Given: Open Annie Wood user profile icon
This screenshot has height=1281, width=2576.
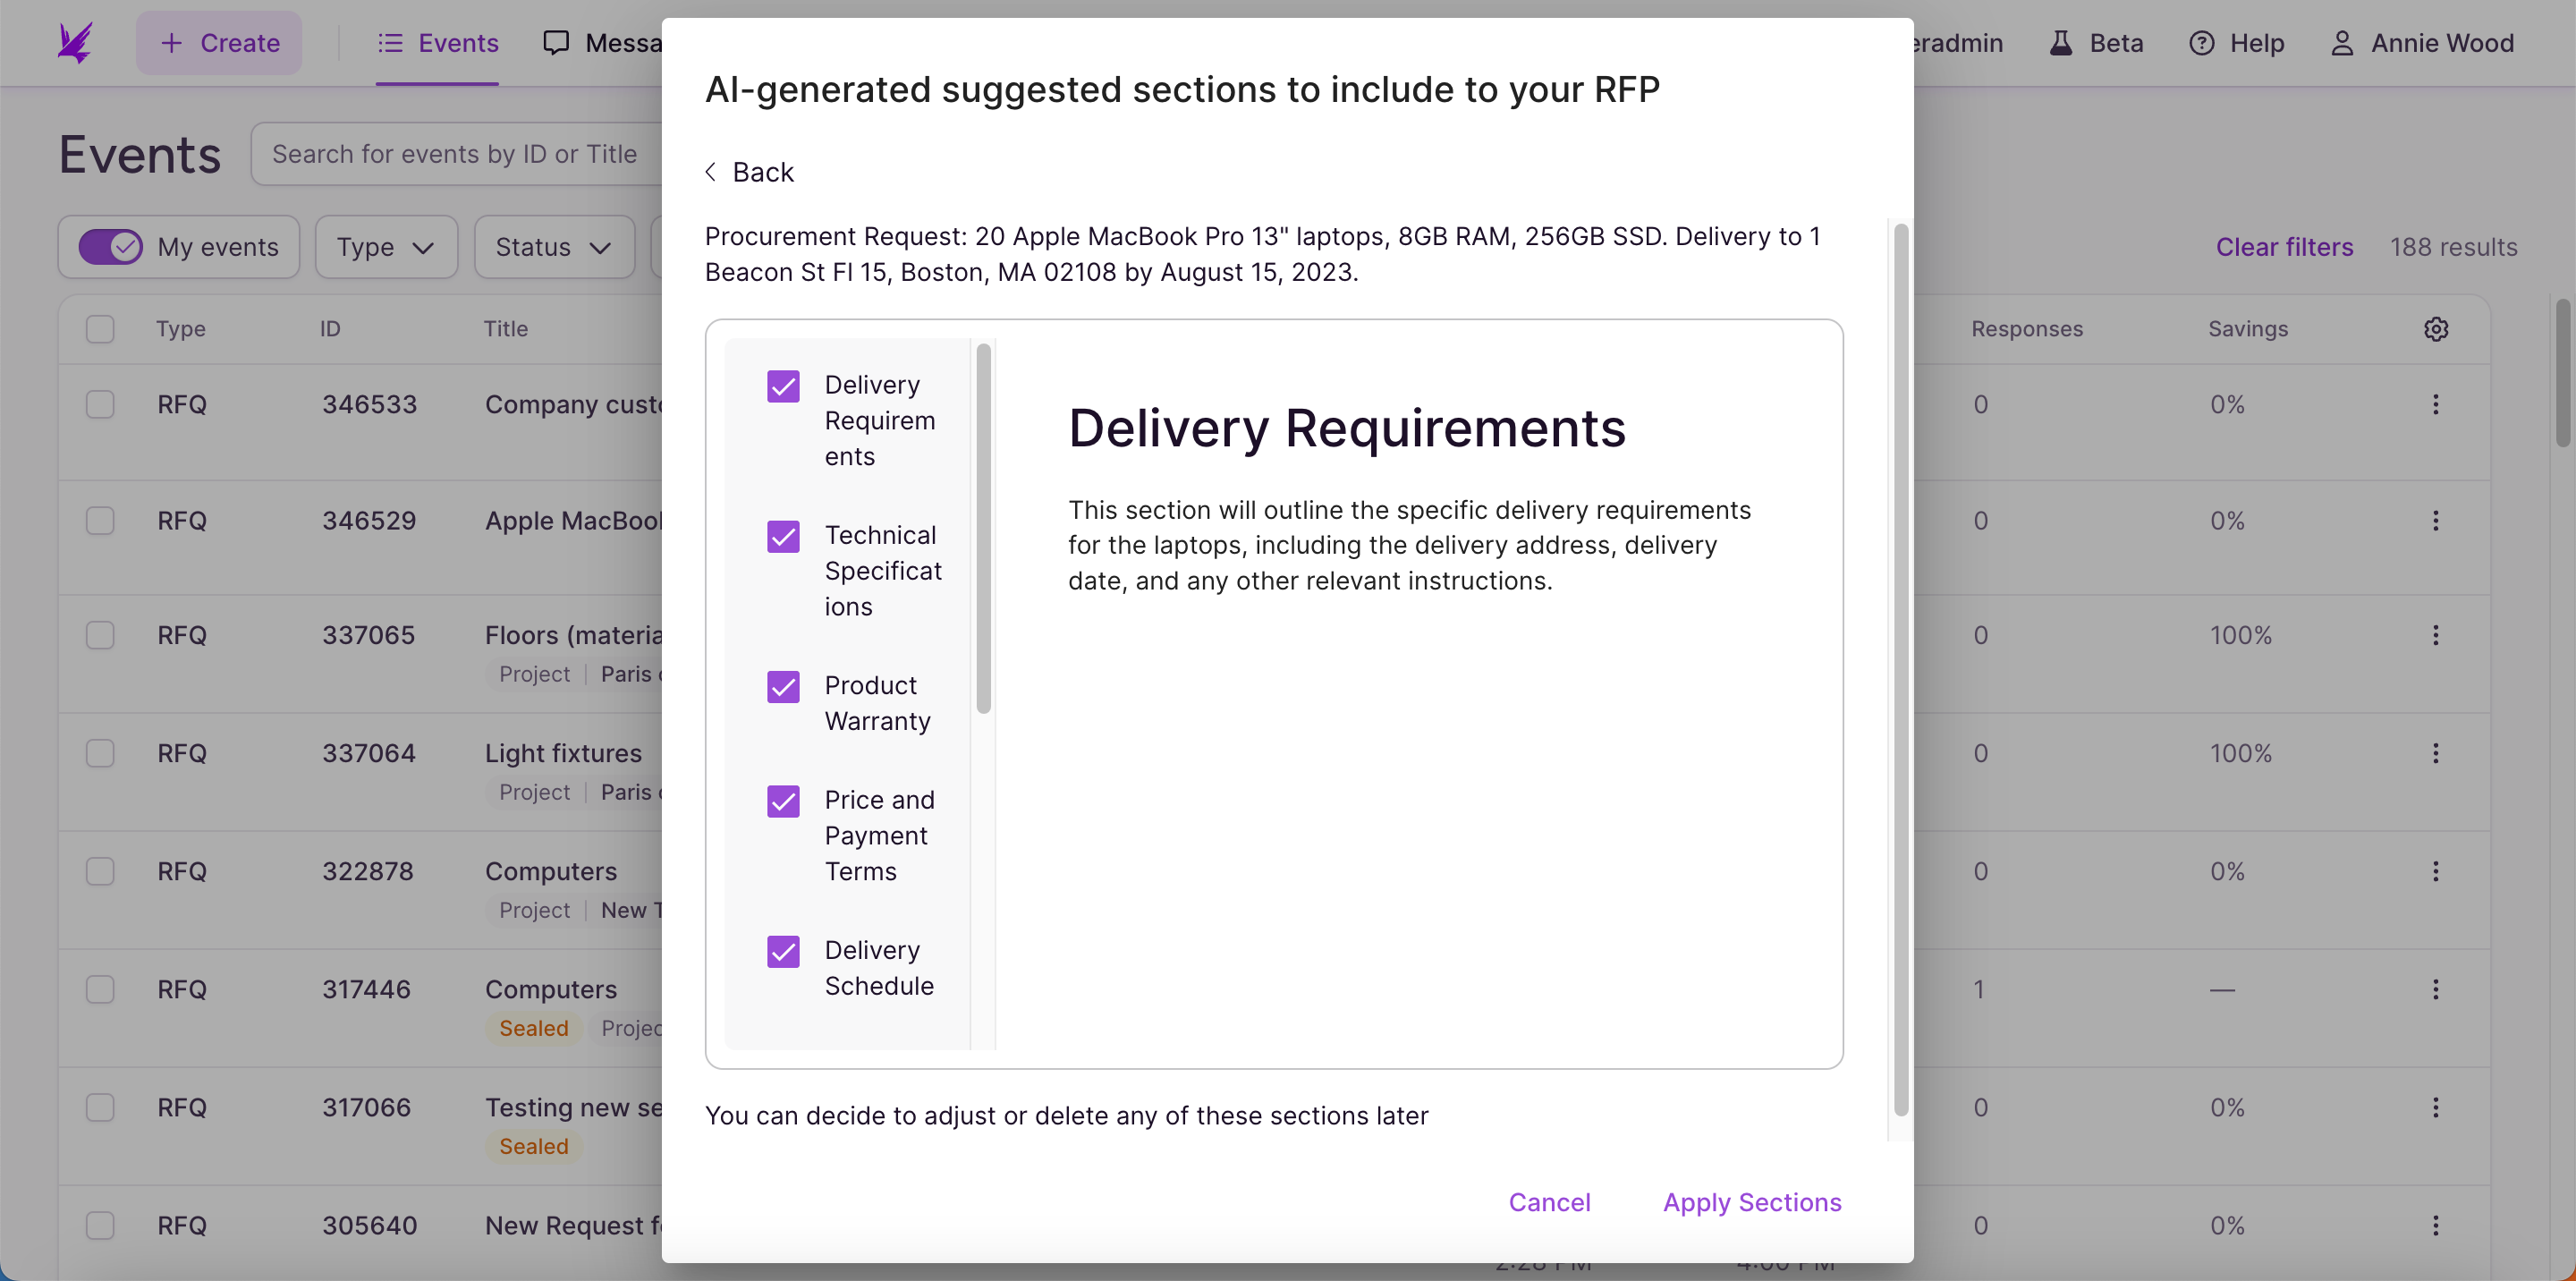Looking at the screenshot, I should 2342,43.
